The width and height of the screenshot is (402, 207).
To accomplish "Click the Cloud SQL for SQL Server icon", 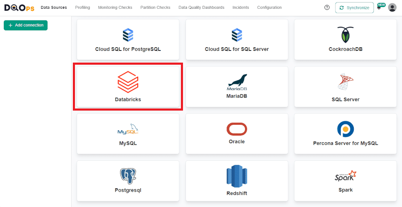I will tap(237, 35).
